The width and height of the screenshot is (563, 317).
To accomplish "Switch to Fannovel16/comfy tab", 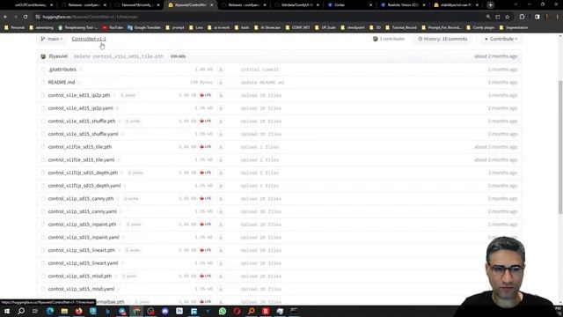I will [137, 5].
